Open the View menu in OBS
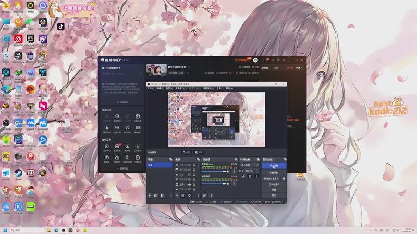The image size is (417, 234). point(169,88)
